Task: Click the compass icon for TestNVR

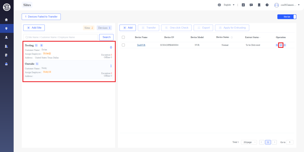Action: (281, 45)
